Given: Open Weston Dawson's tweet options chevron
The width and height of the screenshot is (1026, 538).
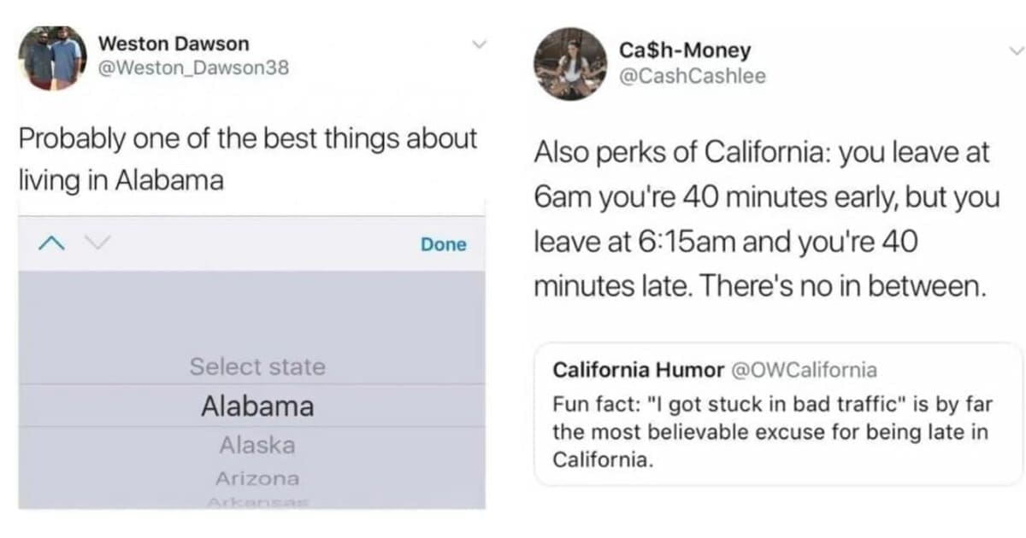Looking at the screenshot, I should (480, 44).
